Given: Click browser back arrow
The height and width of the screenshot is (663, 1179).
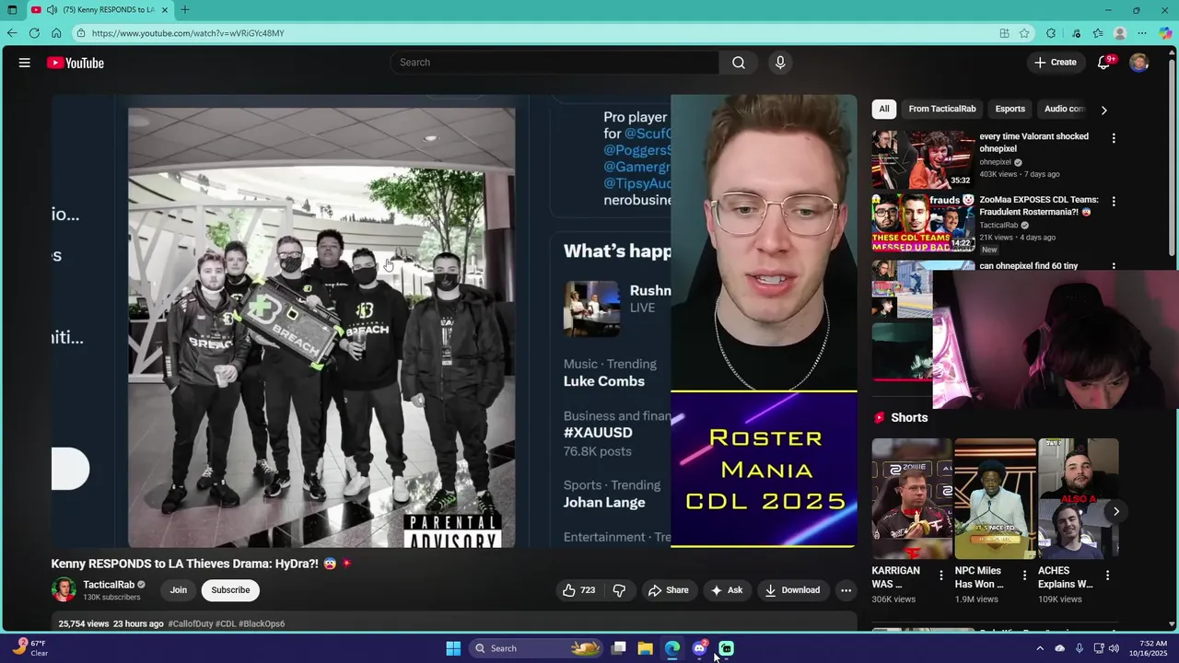Looking at the screenshot, I should point(12,33).
